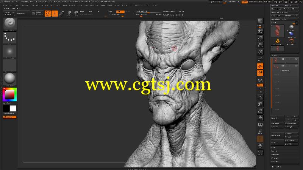
Task: Open the Brush menu
Action: (x=11, y=5)
